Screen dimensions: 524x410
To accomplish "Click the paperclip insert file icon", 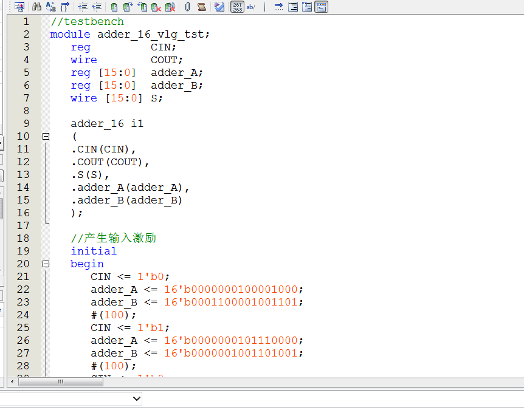I will coord(187,7).
